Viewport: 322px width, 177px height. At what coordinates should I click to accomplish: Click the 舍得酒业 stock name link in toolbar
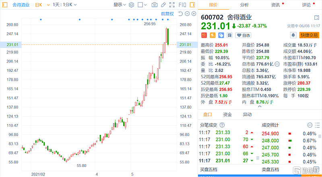tap(21, 5)
